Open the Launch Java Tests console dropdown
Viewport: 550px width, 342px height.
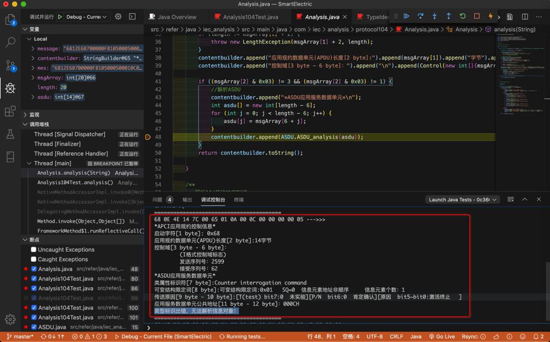463,200
